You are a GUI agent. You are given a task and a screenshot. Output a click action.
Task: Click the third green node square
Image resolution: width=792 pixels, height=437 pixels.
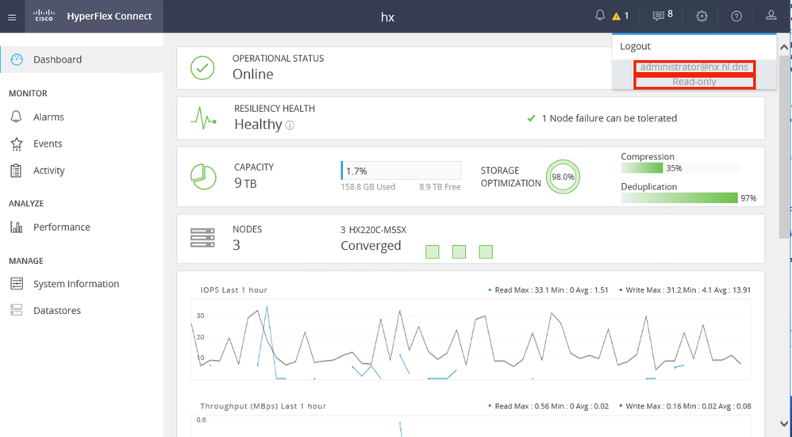(486, 251)
